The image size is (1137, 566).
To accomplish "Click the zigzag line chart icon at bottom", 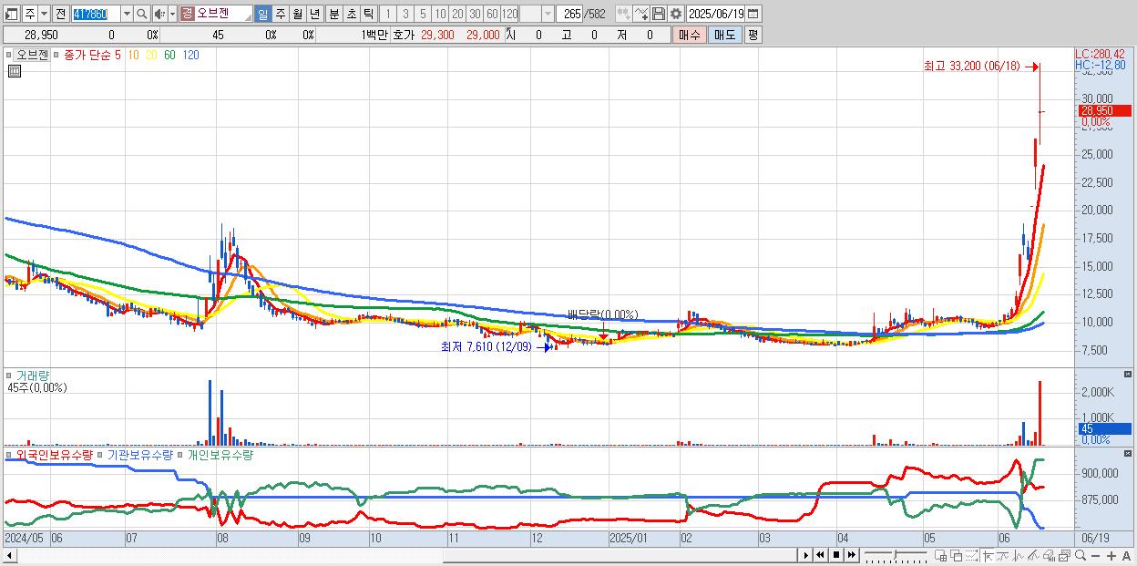I will pos(1019,555).
